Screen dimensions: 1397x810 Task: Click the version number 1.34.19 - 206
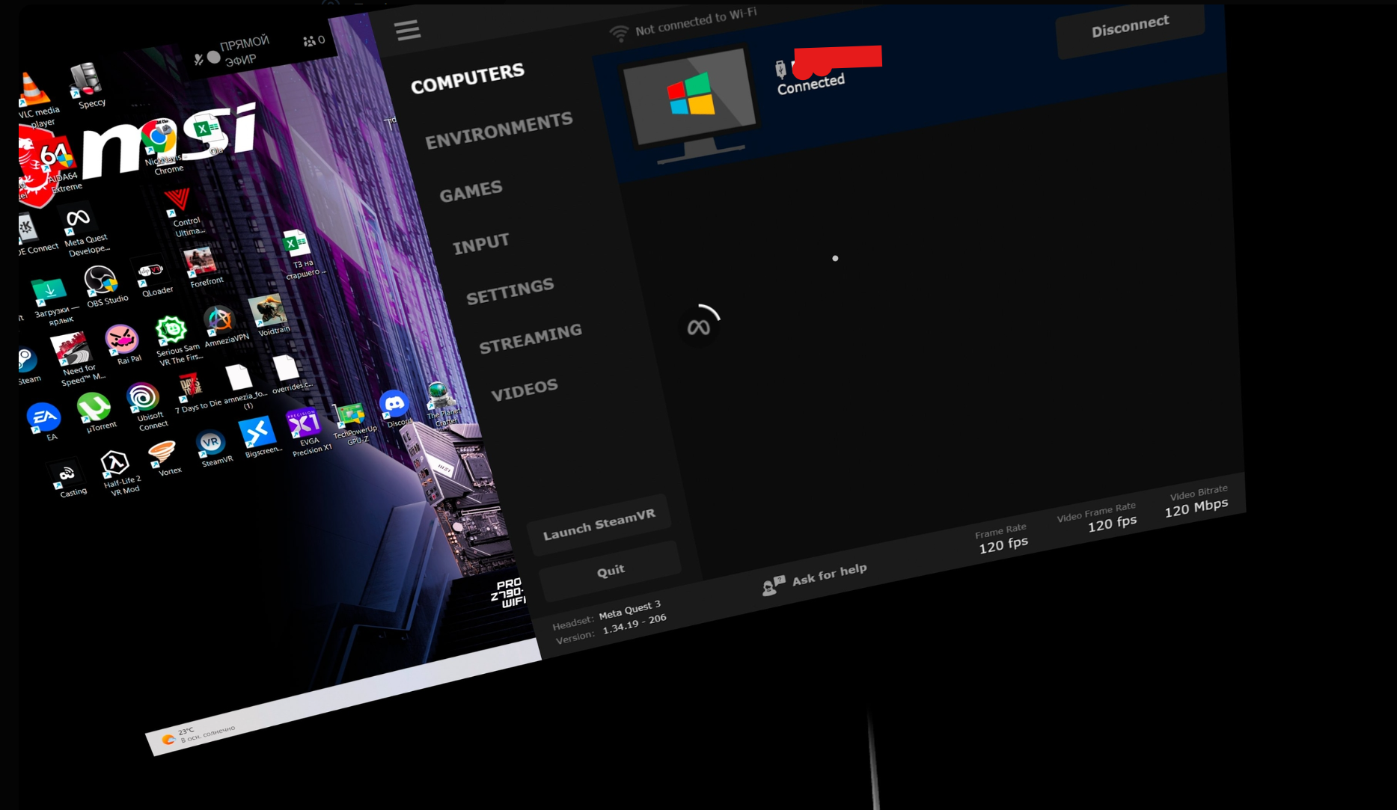[x=635, y=623]
